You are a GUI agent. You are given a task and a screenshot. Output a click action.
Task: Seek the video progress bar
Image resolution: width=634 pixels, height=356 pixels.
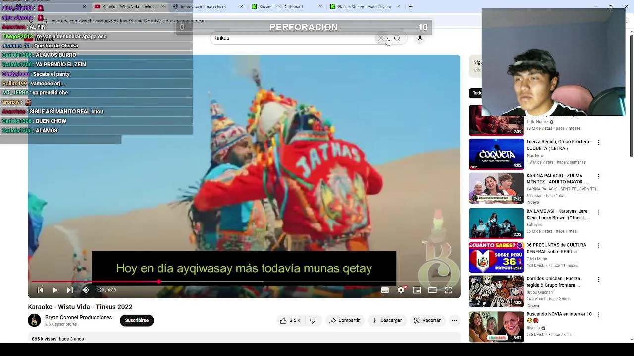pos(244,282)
